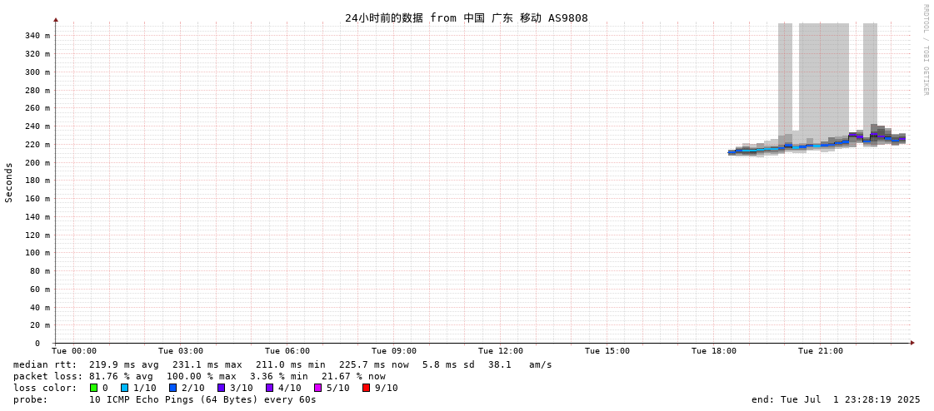This screenshot has width=934, height=411.
Task: Click the red 9/10 loss color swatch
Action: click(367, 388)
